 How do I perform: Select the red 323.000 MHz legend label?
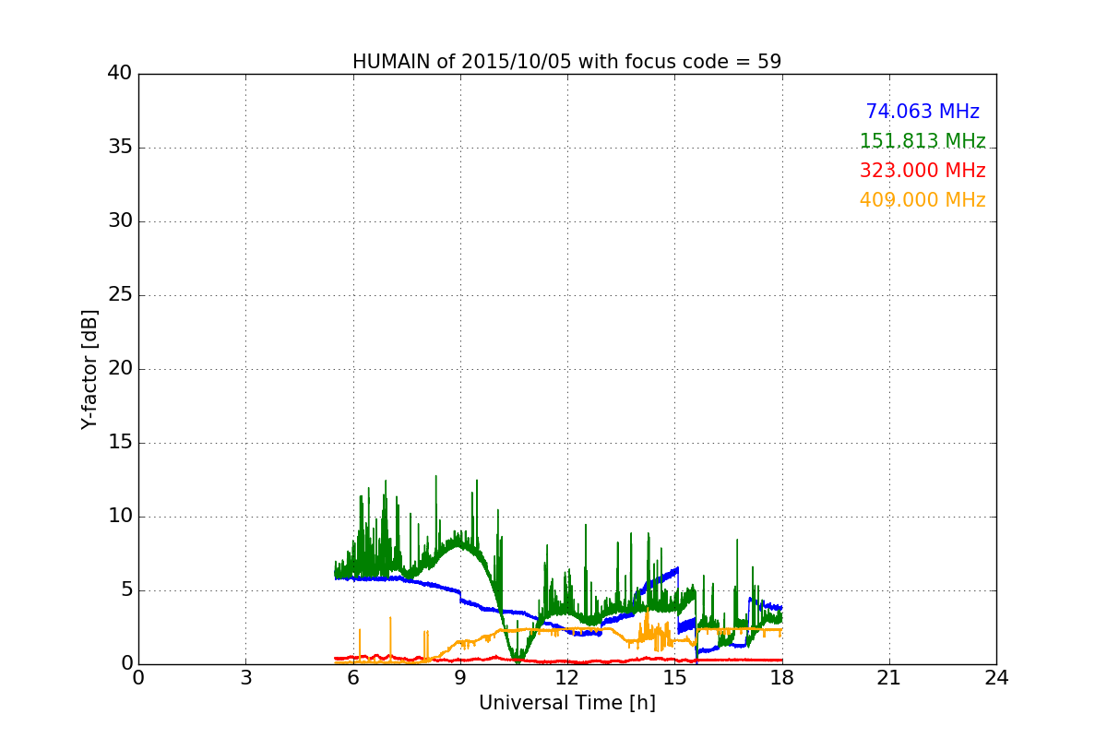click(x=922, y=171)
